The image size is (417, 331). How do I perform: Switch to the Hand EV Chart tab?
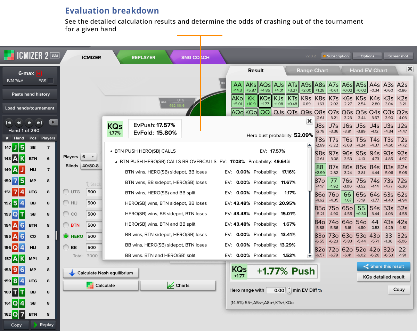[x=368, y=70]
